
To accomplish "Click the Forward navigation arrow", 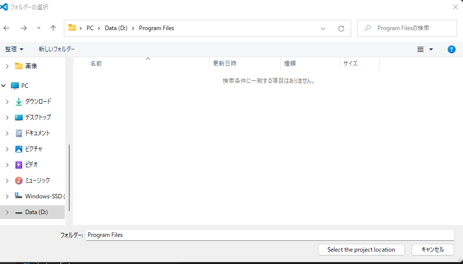I will pyautogui.click(x=23, y=28).
